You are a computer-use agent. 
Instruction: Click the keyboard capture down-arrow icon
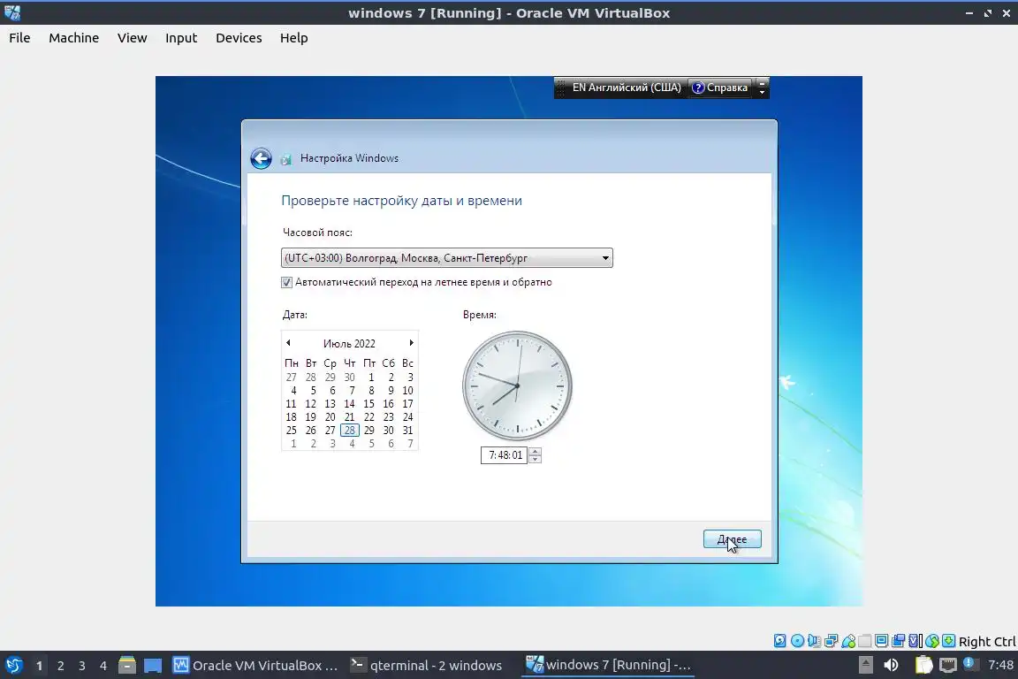click(948, 641)
